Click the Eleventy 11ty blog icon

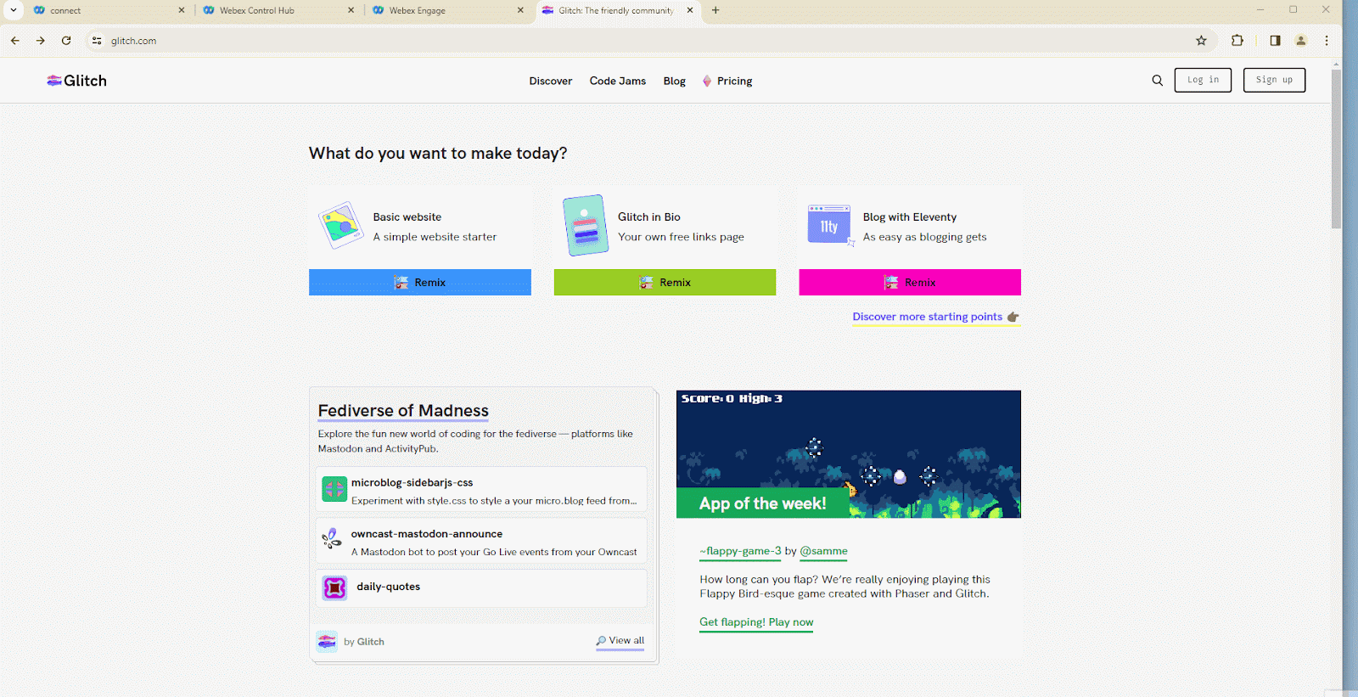830,225
